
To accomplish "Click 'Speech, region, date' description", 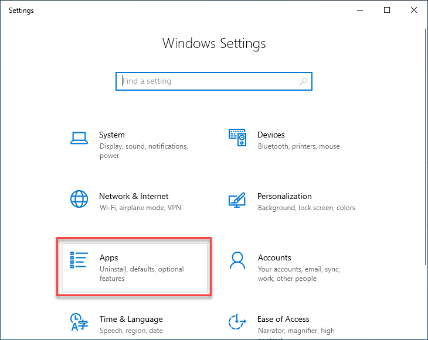I will [131, 331].
